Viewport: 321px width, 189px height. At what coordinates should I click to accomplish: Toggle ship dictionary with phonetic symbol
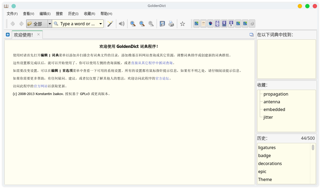tap(231, 24)
